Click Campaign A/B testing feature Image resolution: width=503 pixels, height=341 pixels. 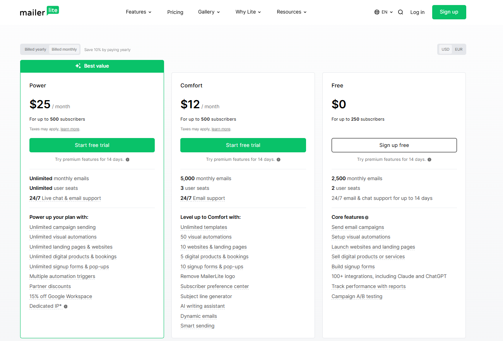coord(357,297)
